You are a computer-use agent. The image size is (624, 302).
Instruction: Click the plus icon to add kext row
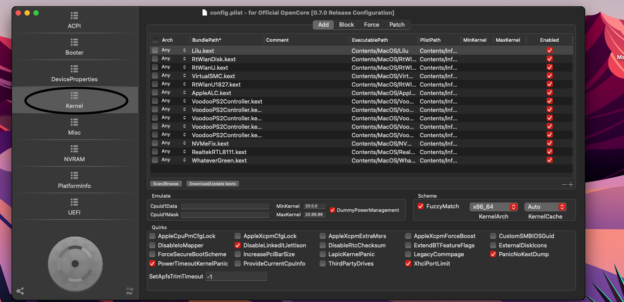[571, 184]
